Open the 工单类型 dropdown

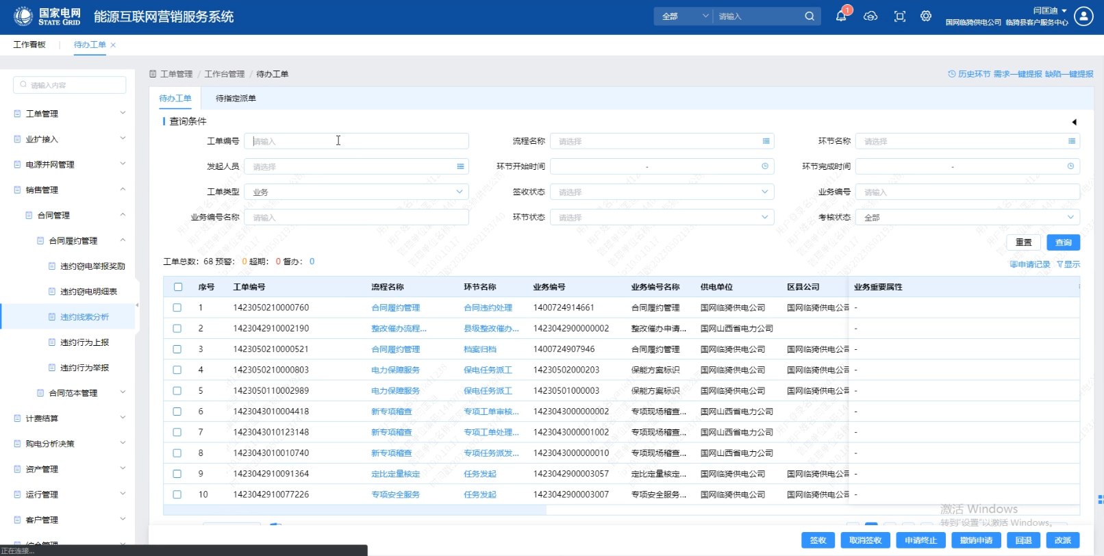point(356,192)
